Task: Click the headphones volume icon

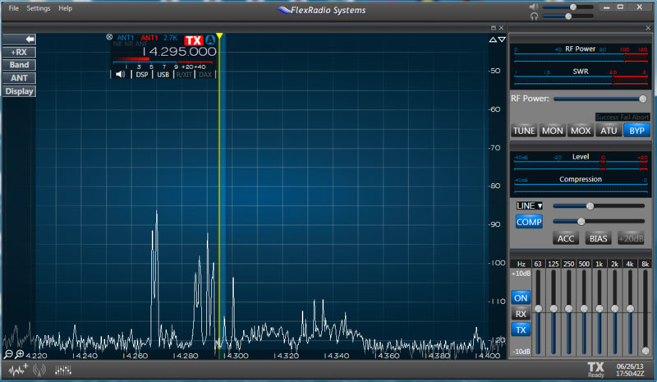Action: [x=534, y=16]
